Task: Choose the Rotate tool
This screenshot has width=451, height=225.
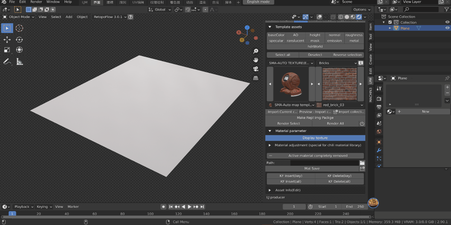Action: coord(20,39)
